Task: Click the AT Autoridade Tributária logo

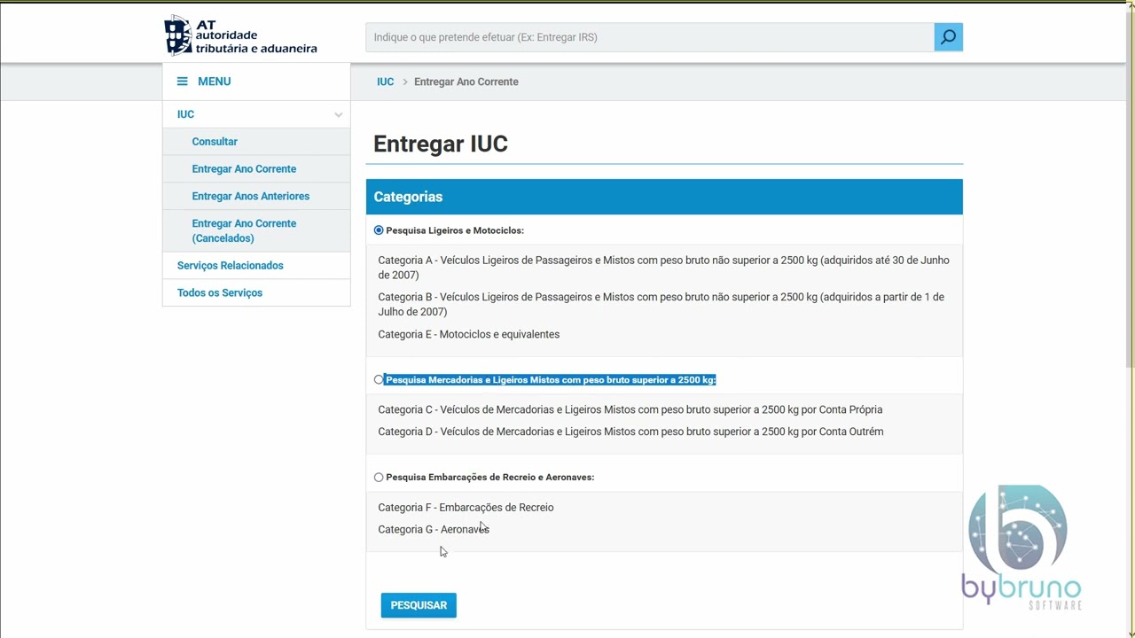Action: tap(240, 35)
